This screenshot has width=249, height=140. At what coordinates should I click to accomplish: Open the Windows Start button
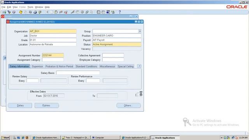click(x=5, y=138)
